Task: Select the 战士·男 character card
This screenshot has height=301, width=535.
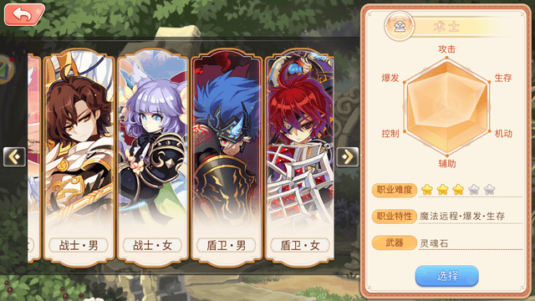Action: (79, 158)
